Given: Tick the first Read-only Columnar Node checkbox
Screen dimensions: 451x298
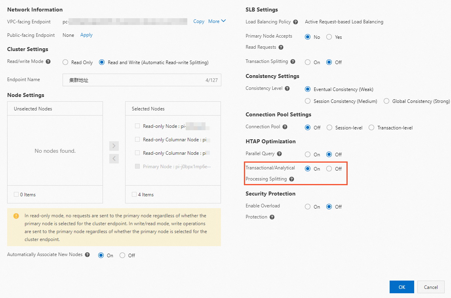Looking at the screenshot, I should [137, 140].
